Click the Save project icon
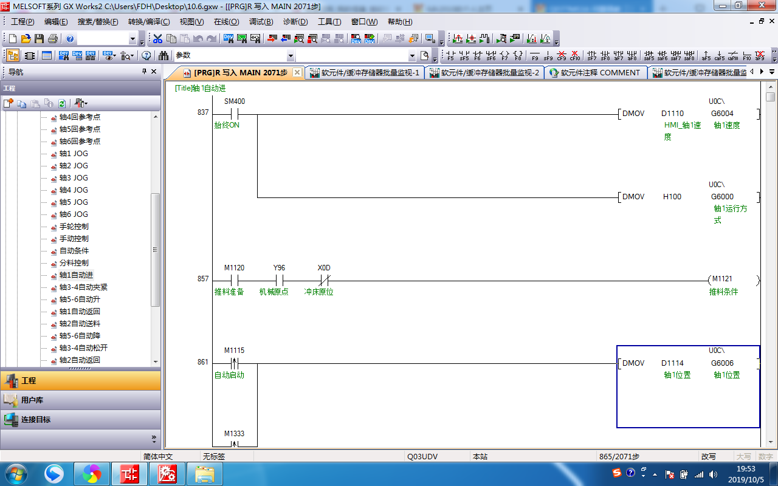 tap(39, 39)
